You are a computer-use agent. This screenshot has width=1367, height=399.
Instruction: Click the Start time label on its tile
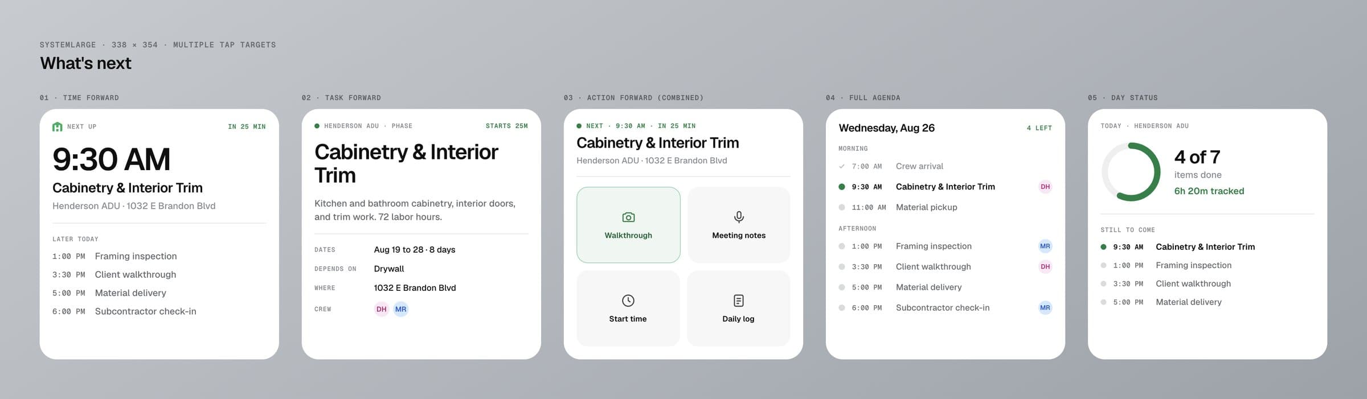coord(628,319)
